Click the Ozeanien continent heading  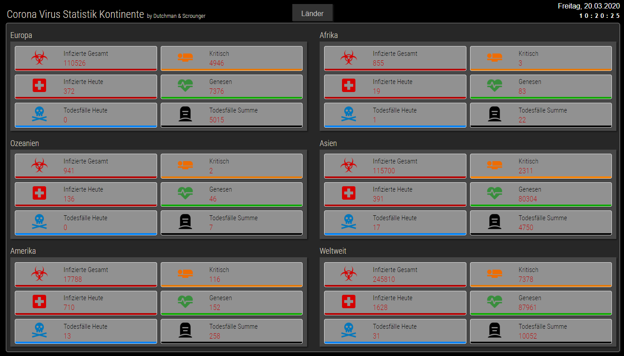tap(25, 143)
